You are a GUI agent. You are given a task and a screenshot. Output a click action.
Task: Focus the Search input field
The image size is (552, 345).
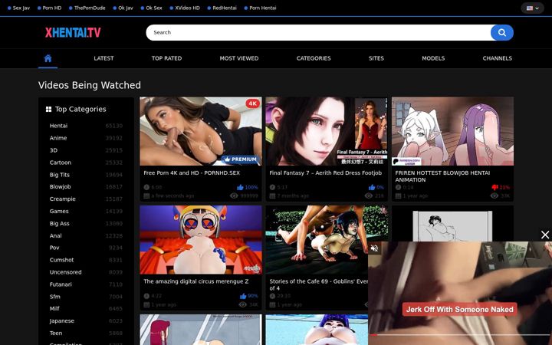click(x=318, y=33)
